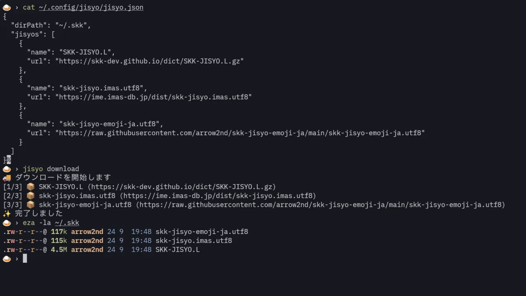Open the raw.githubusercontent.com URL in the JSON config
526x296 pixels.
click(240, 133)
